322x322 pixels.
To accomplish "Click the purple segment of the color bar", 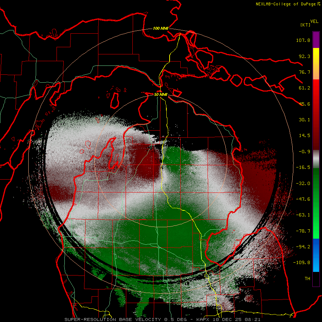I will tap(316, 40).
